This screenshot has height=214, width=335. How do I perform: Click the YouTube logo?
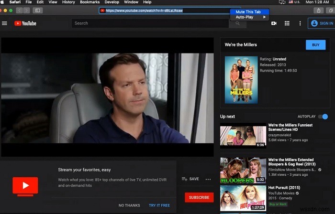coord(25,23)
